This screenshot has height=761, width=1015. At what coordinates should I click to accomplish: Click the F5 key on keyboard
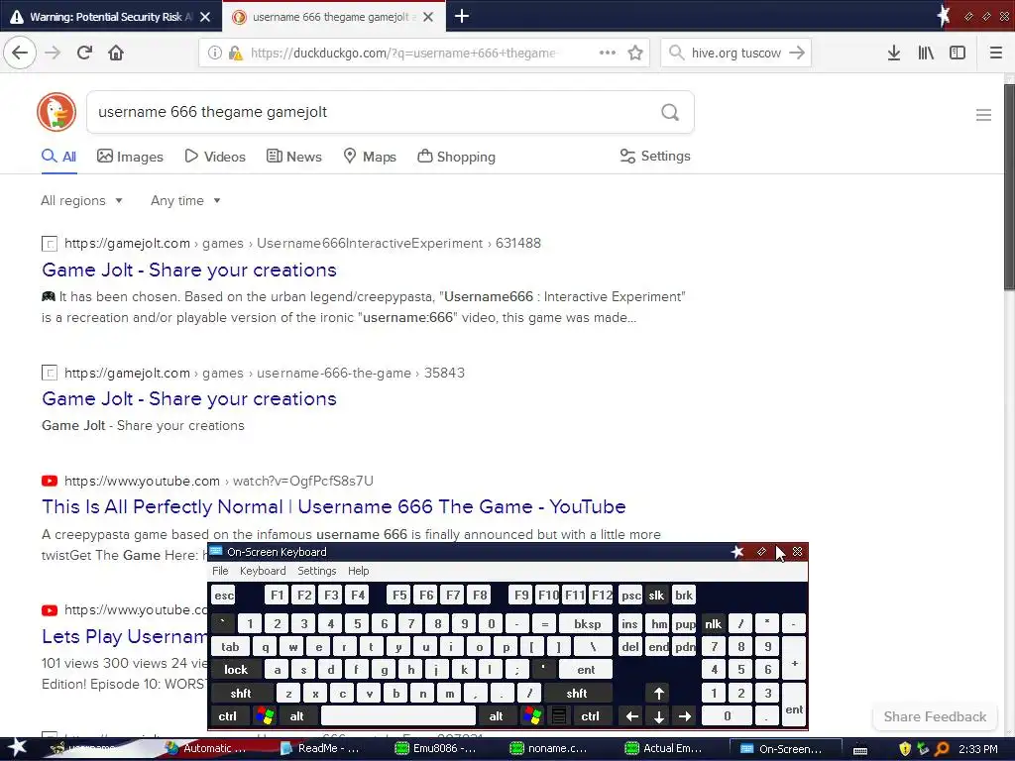click(x=399, y=596)
